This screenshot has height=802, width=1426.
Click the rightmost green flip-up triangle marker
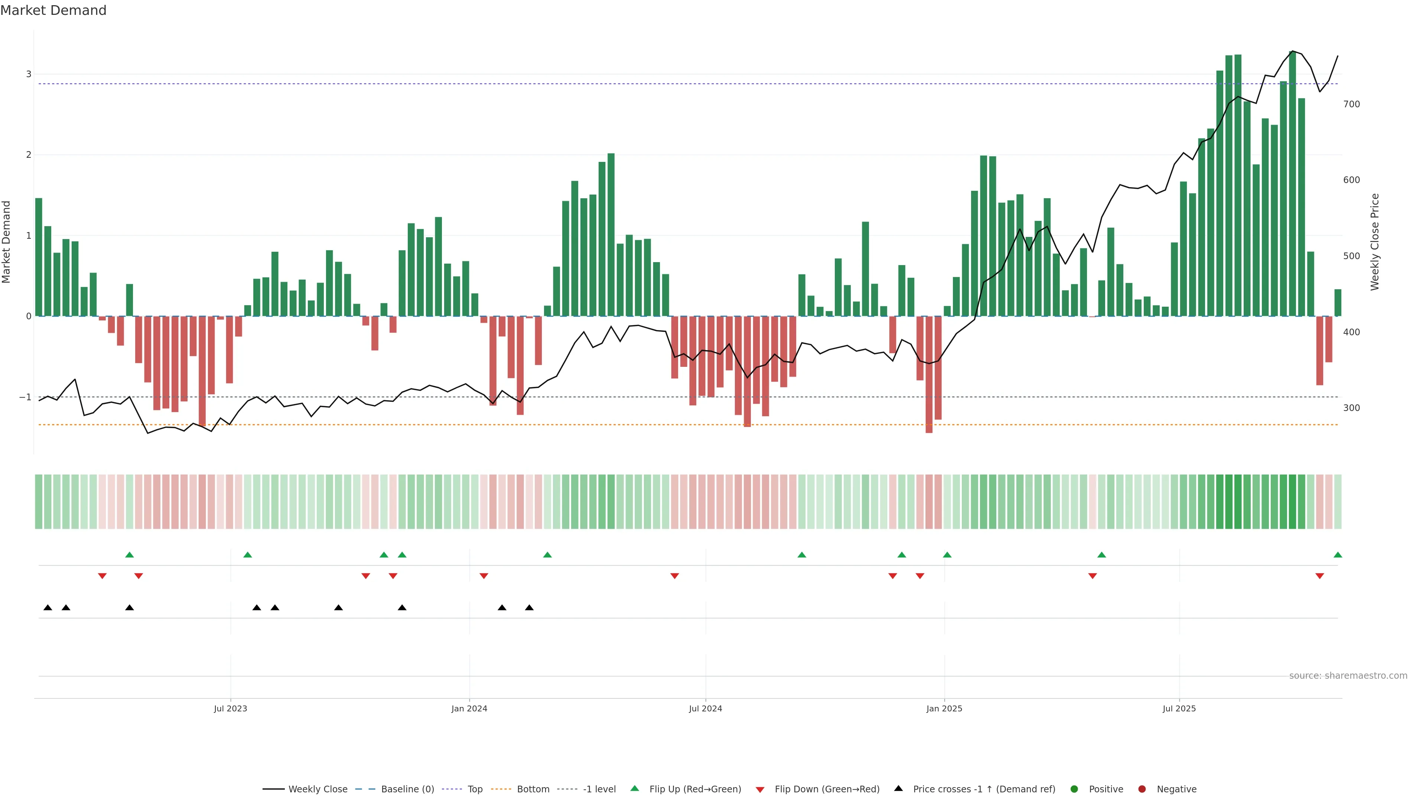1337,555
